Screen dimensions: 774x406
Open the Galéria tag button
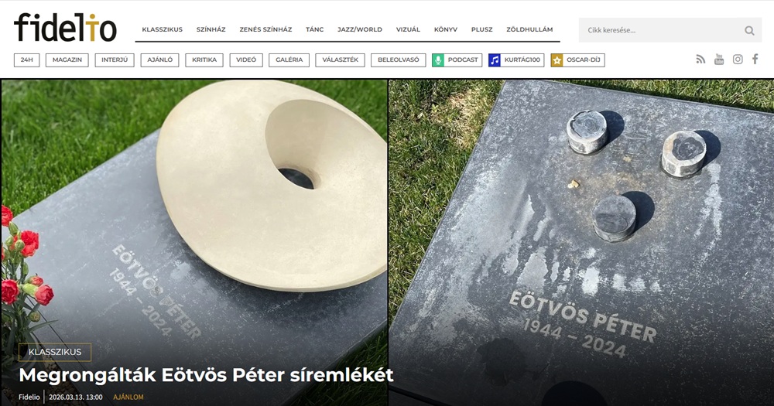pyautogui.click(x=289, y=60)
